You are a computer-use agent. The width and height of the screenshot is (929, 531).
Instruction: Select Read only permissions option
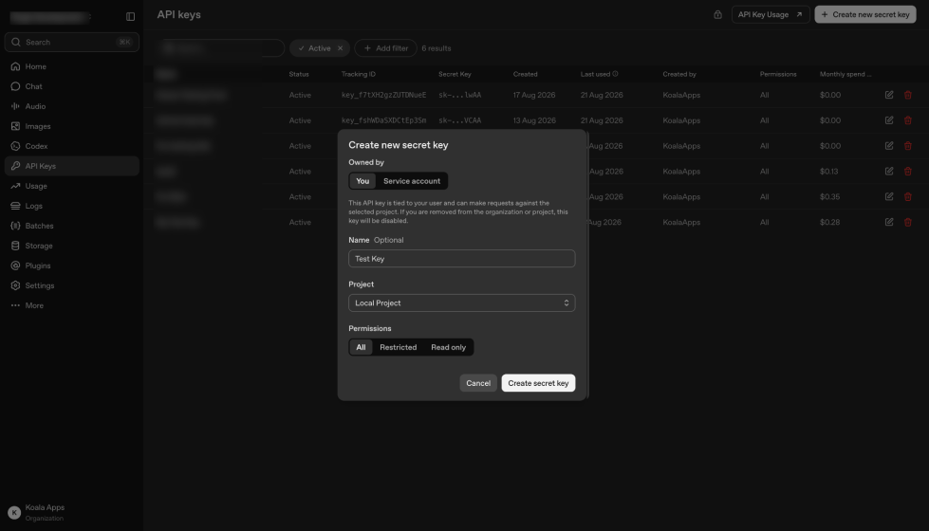[x=449, y=347]
